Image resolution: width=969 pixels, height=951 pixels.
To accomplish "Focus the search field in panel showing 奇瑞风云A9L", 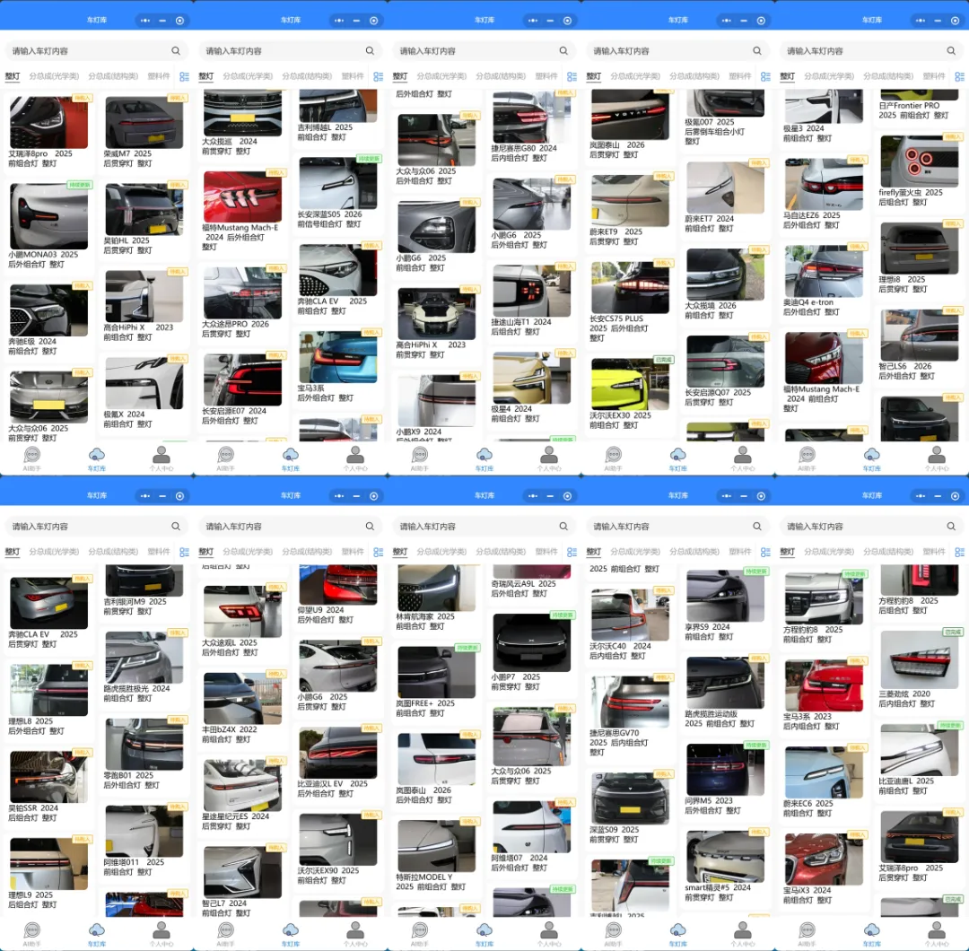I will point(484,526).
